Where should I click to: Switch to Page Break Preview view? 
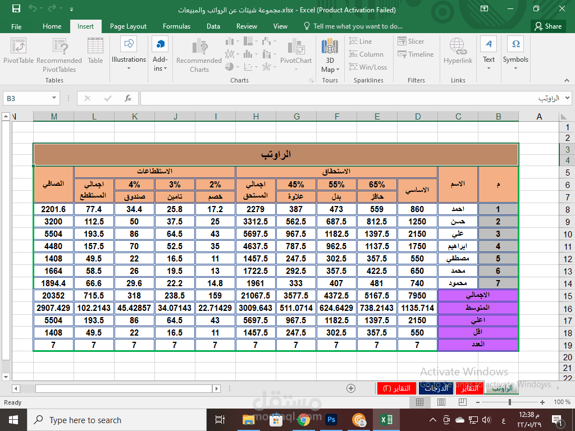[463, 402]
